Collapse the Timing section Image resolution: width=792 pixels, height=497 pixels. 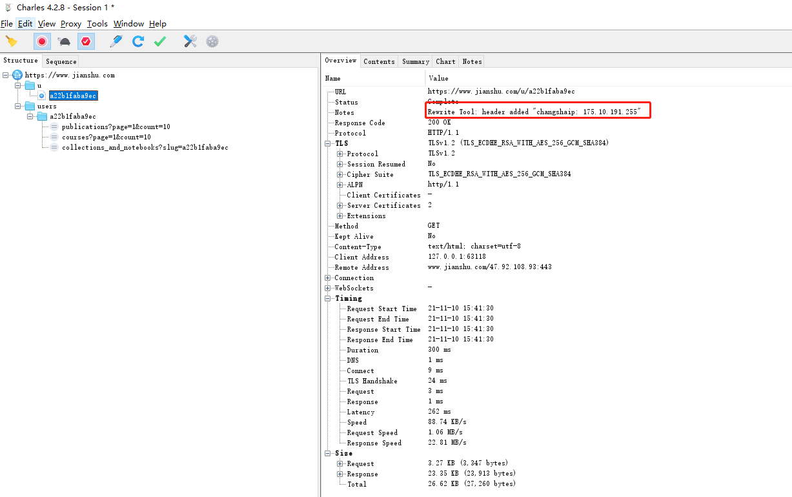click(328, 298)
